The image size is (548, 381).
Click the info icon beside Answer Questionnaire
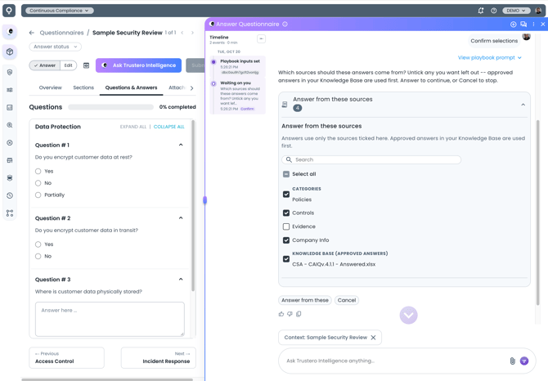pyautogui.click(x=285, y=24)
